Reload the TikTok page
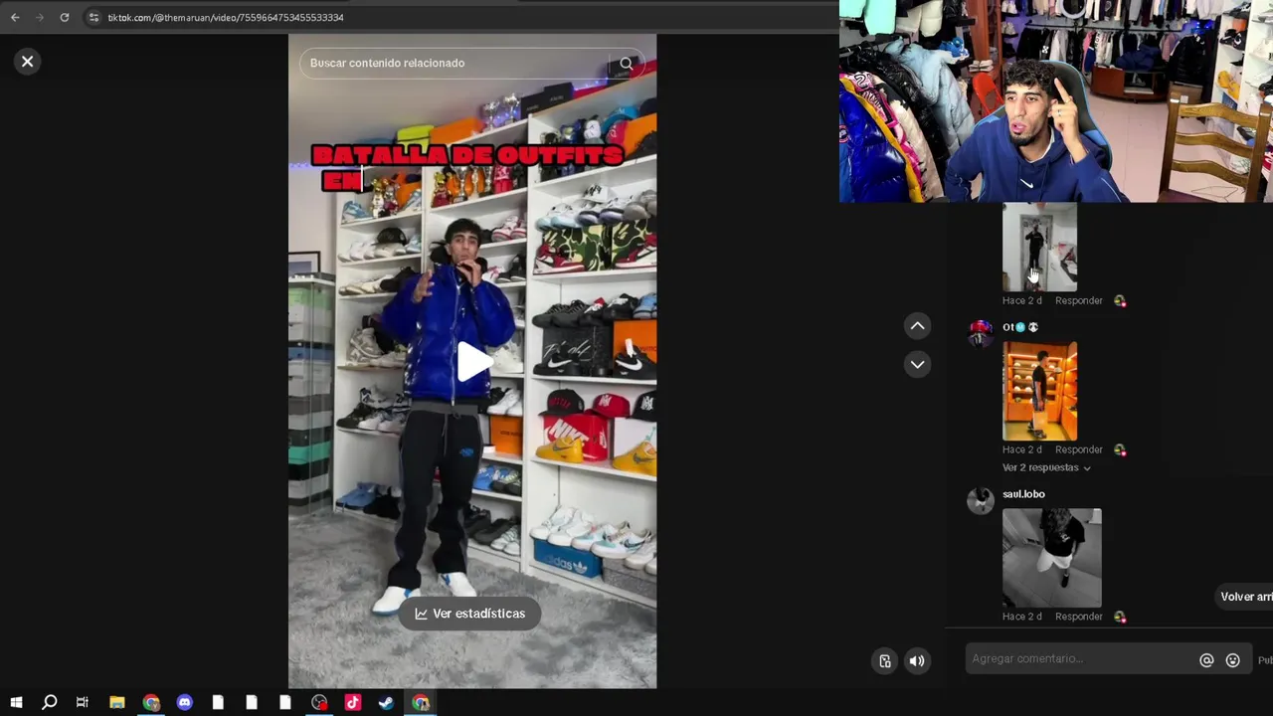Screen dimensions: 1273x716 click(x=65, y=17)
